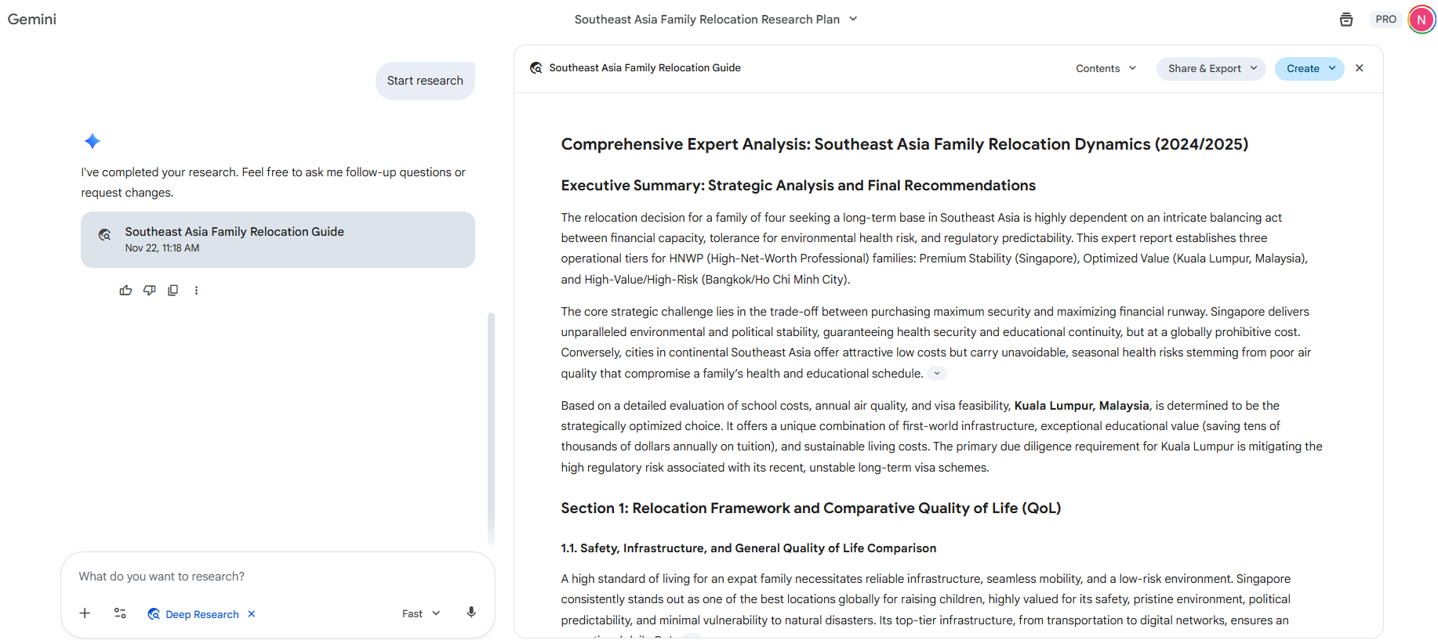Click the account avatar N
This screenshot has height=640, width=1438.
click(x=1421, y=20)
